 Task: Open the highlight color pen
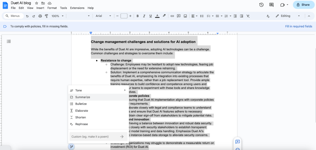pos(164,16)
